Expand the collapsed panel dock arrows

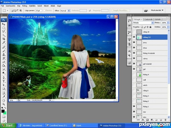[131, 15]
